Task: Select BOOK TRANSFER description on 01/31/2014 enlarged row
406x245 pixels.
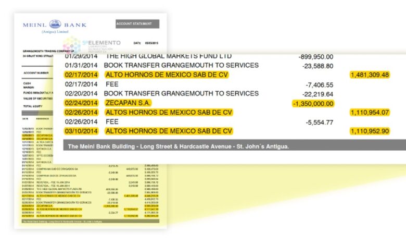Action: pos(181,65)
